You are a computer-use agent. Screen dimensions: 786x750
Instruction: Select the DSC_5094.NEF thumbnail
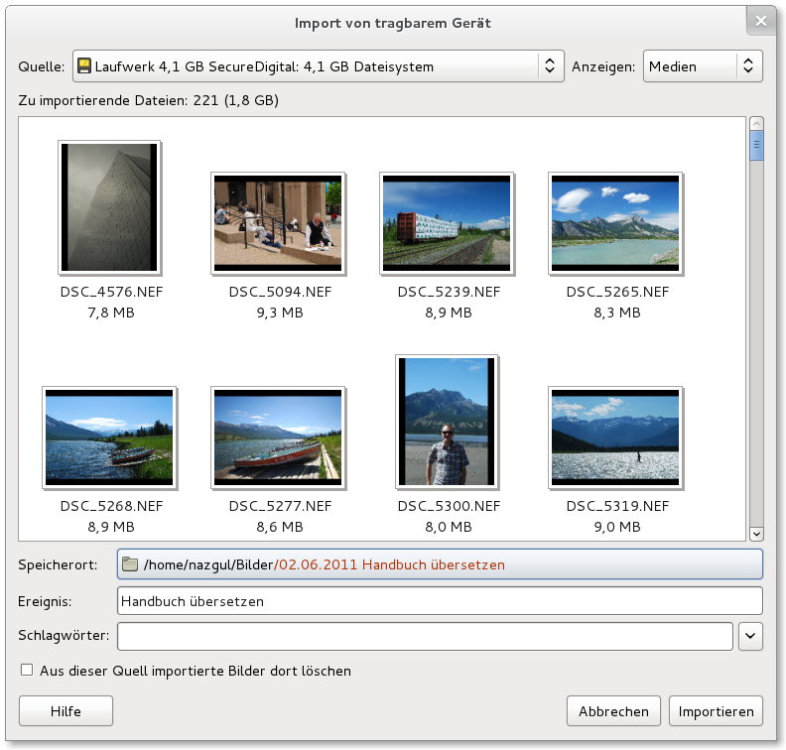click(277, 224)
